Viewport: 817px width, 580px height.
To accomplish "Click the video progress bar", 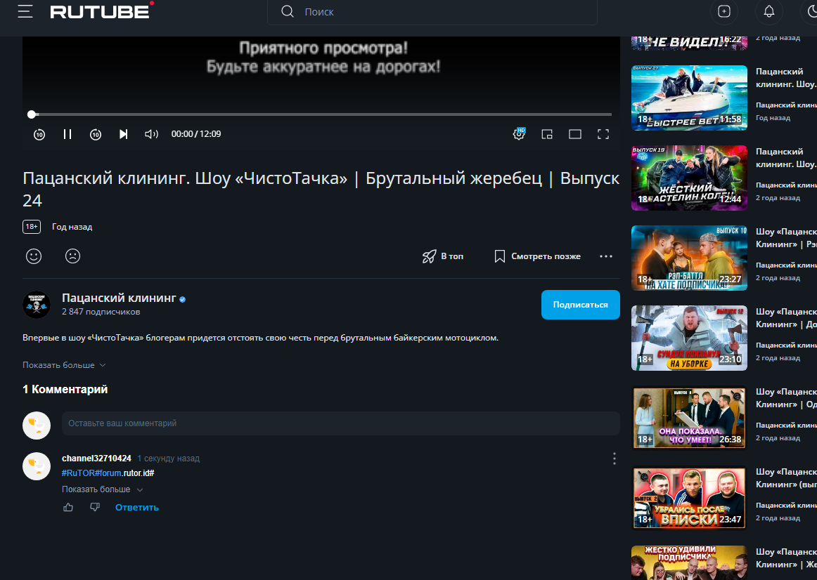I will [x=321, y=114].
